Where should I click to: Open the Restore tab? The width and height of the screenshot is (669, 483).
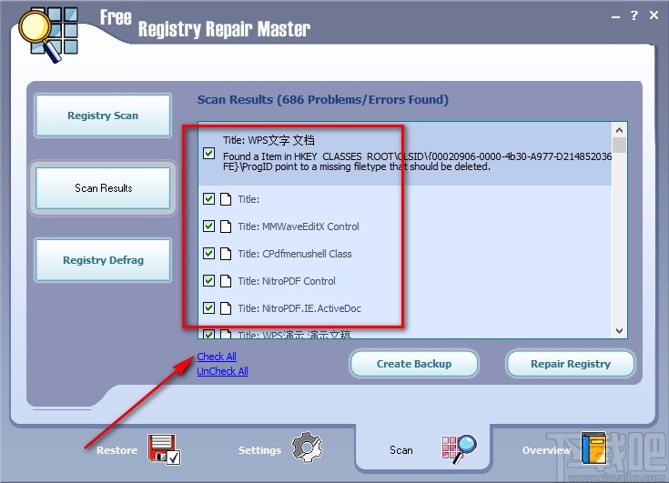tap(138, 449)
